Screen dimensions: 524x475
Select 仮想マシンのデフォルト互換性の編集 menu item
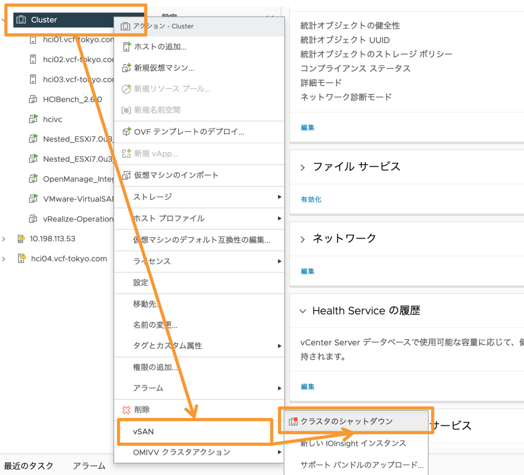tap(199, 239)
